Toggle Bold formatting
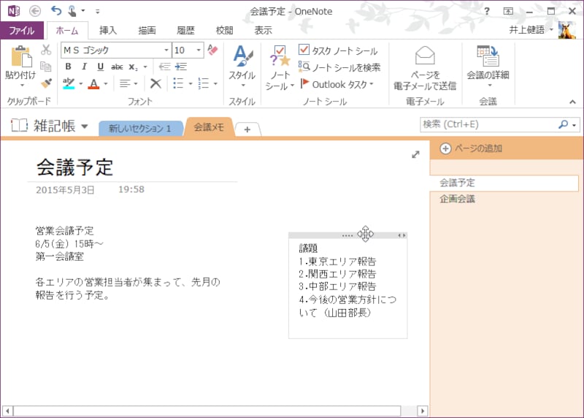This screenshot has height=418, width=584. pos(68,66)
